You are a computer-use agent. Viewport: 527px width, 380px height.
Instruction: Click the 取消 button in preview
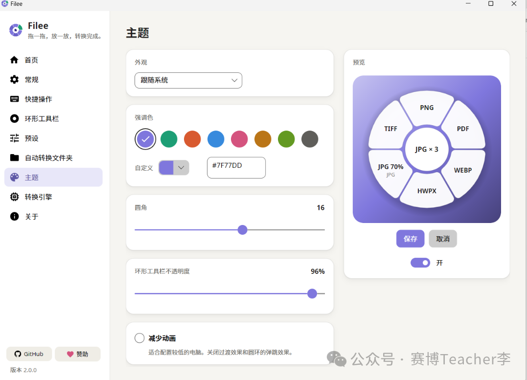click(x=443, y=239)
